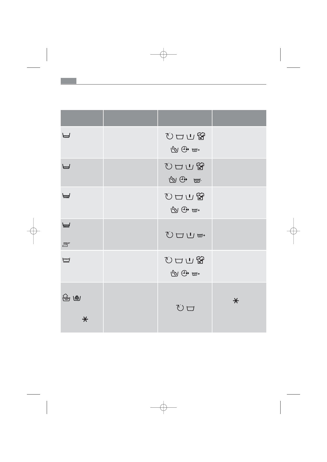The height and width of the screenshot is (462, 327).
Task: Click the first gray header cell of the table
Action: pyautogui.click(x=82, y=118)
